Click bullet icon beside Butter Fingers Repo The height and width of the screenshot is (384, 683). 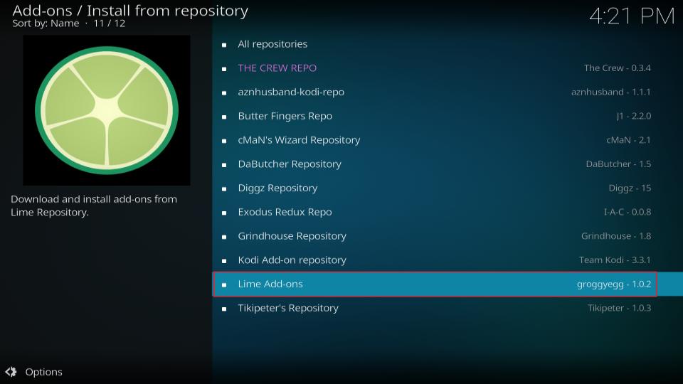pos(224,117)
